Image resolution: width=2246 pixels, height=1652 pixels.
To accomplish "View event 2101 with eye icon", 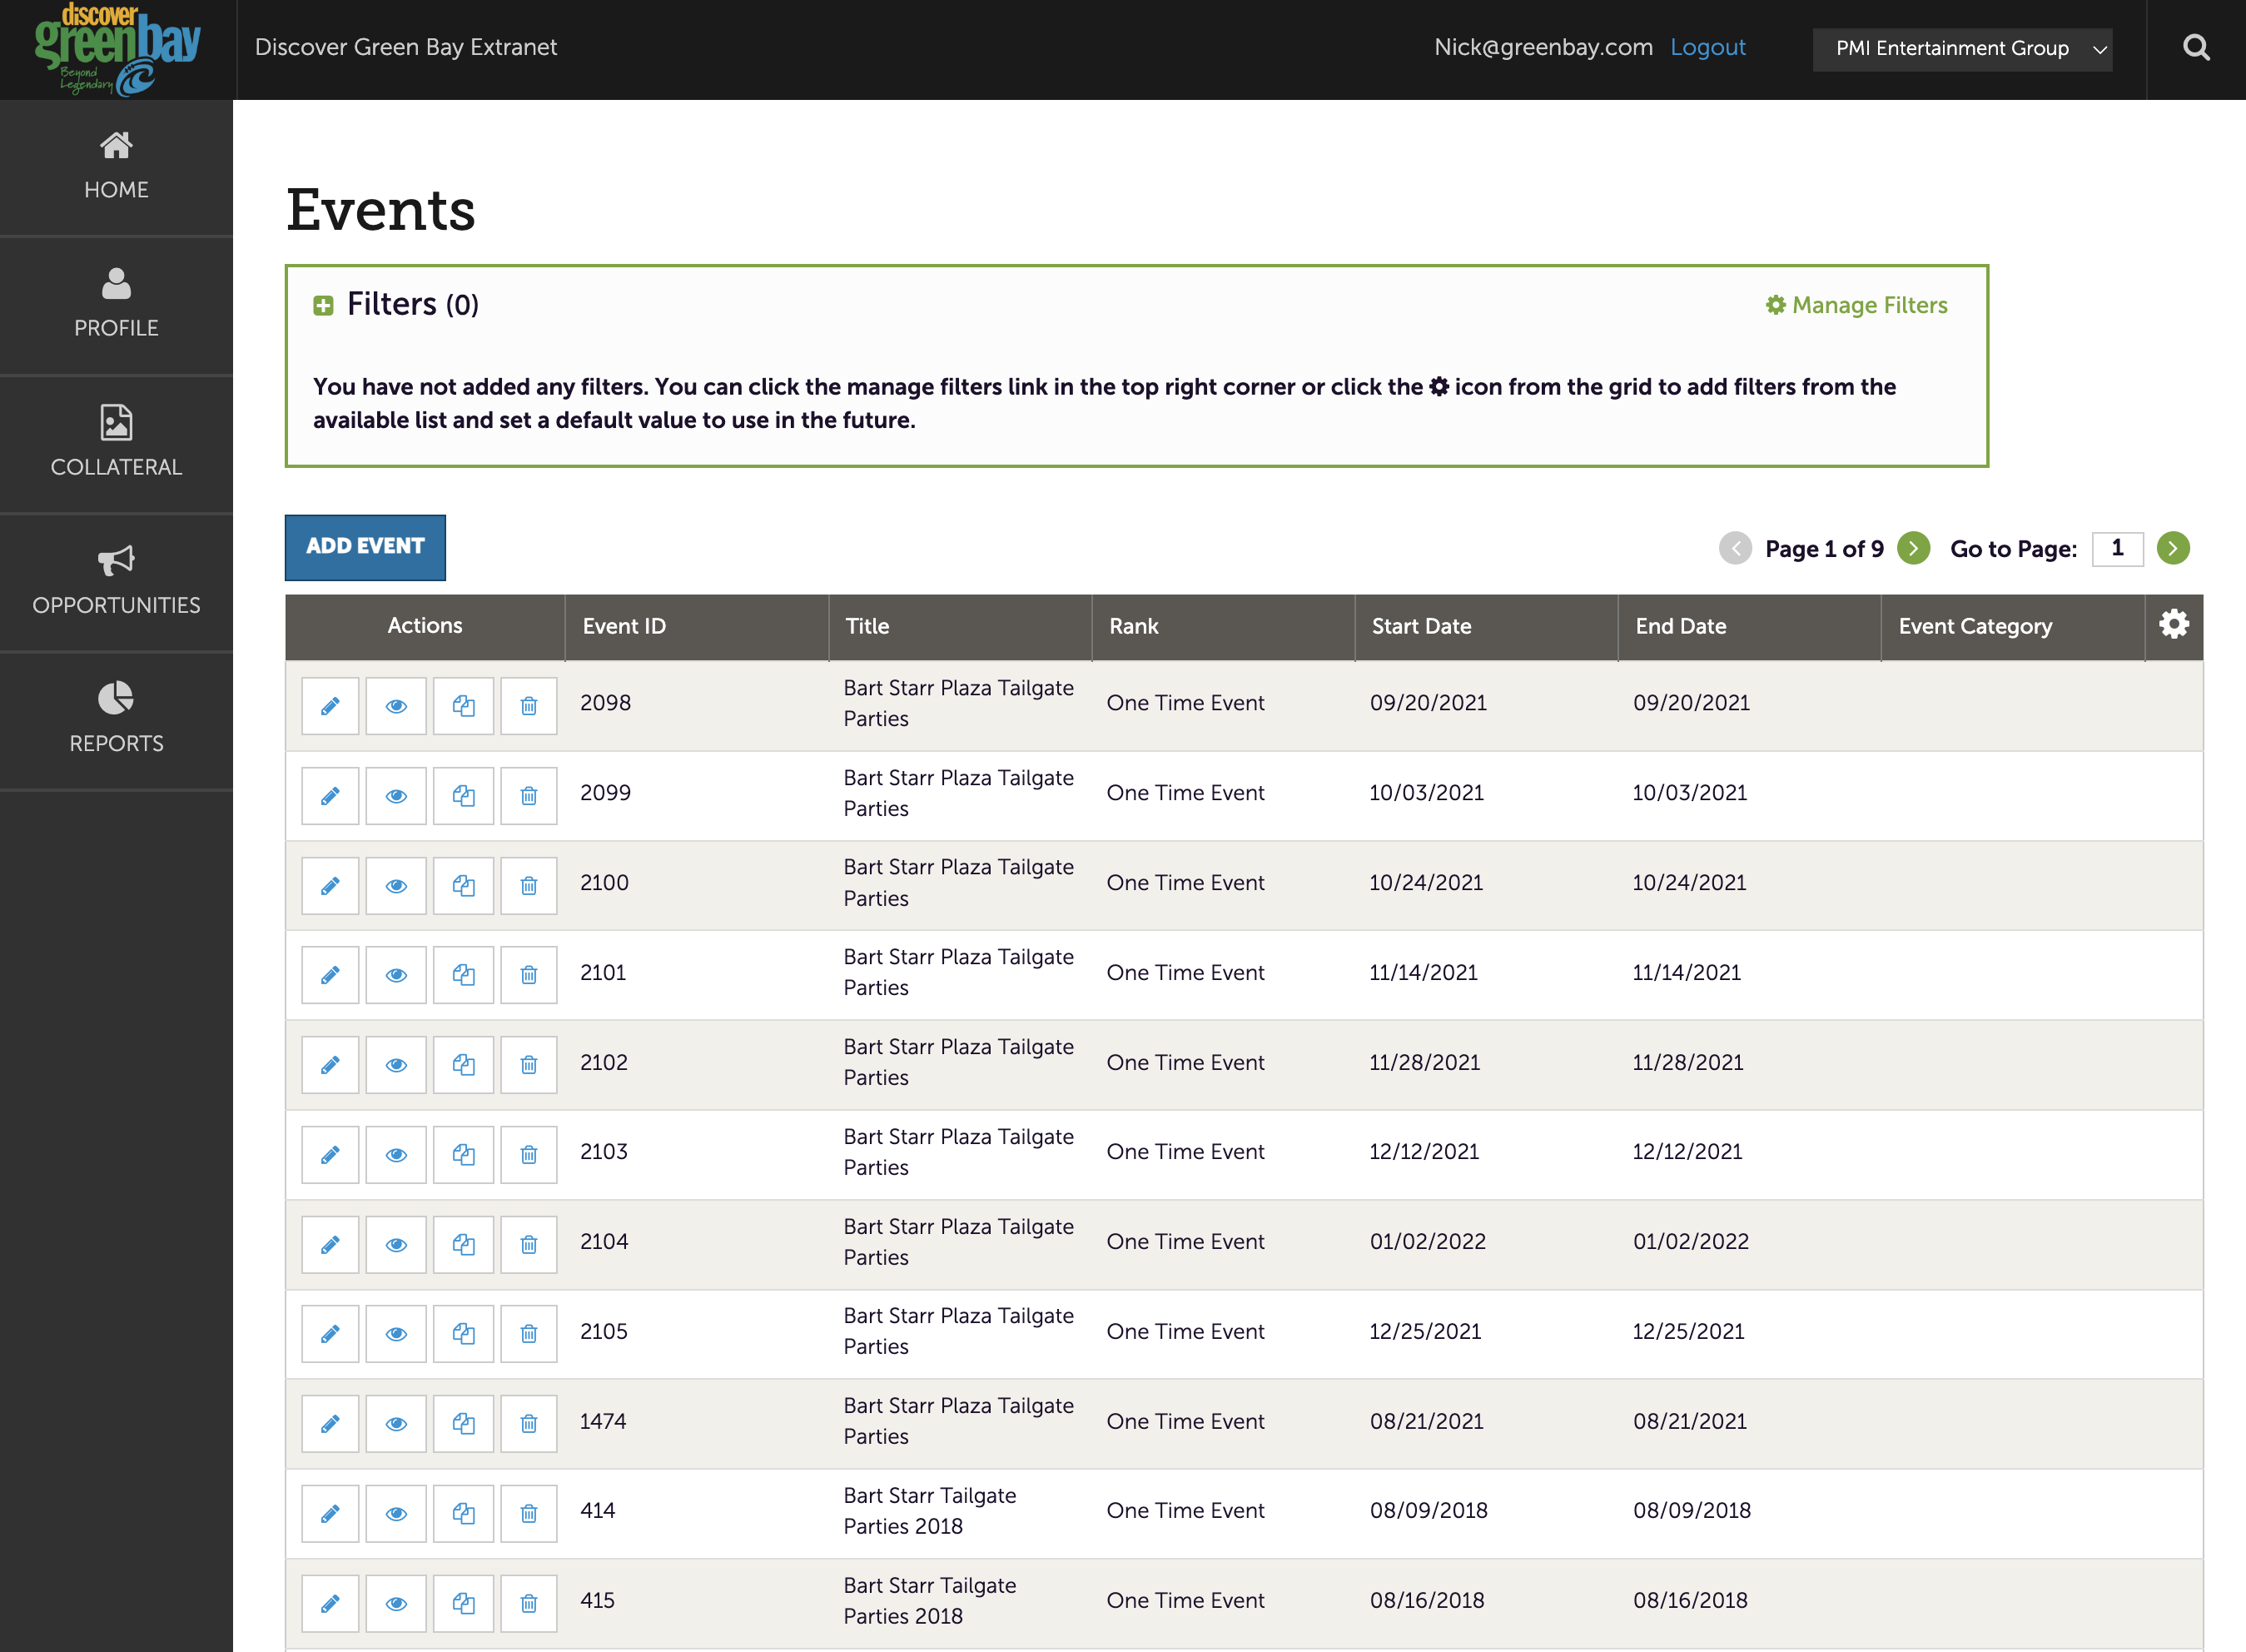I will (395, 975).
